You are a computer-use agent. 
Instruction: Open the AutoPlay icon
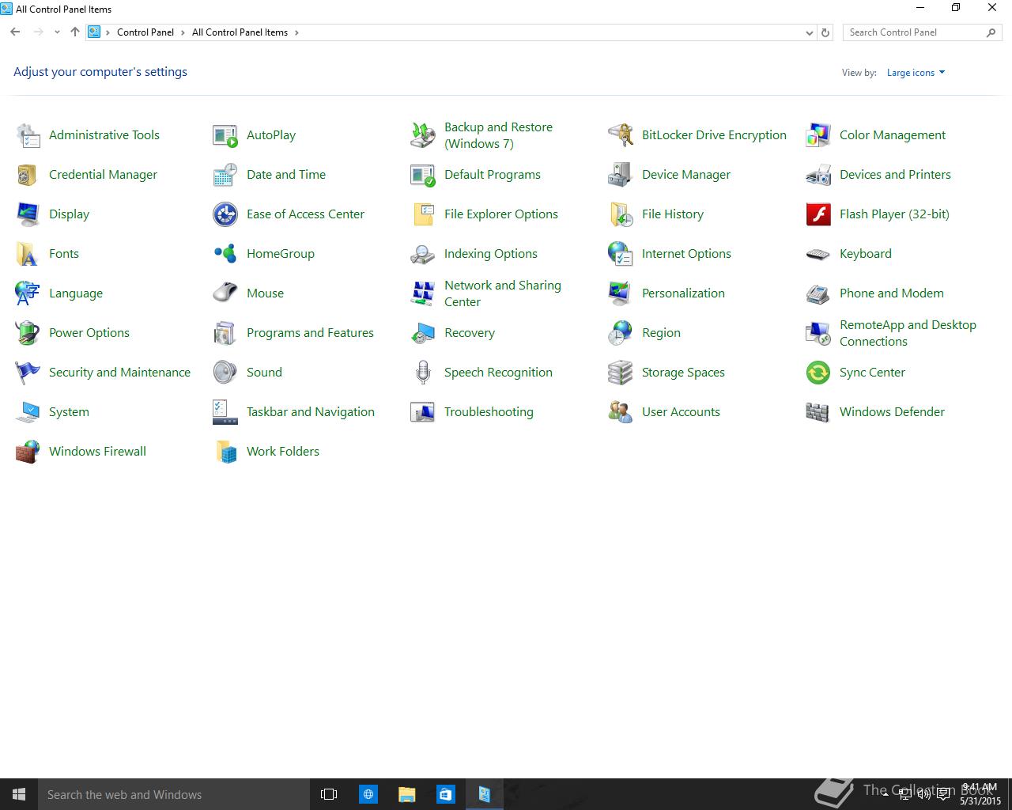coord(225,135)
